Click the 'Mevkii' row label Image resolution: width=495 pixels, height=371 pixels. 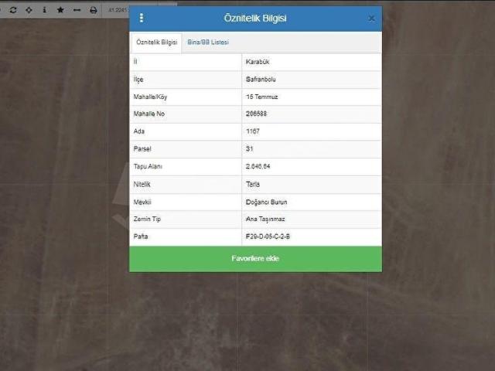[x=142, y=202]
